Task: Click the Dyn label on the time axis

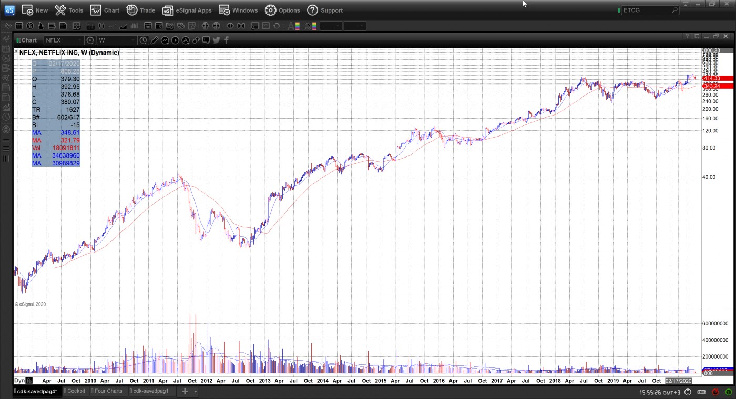Action: pos(19,381)
